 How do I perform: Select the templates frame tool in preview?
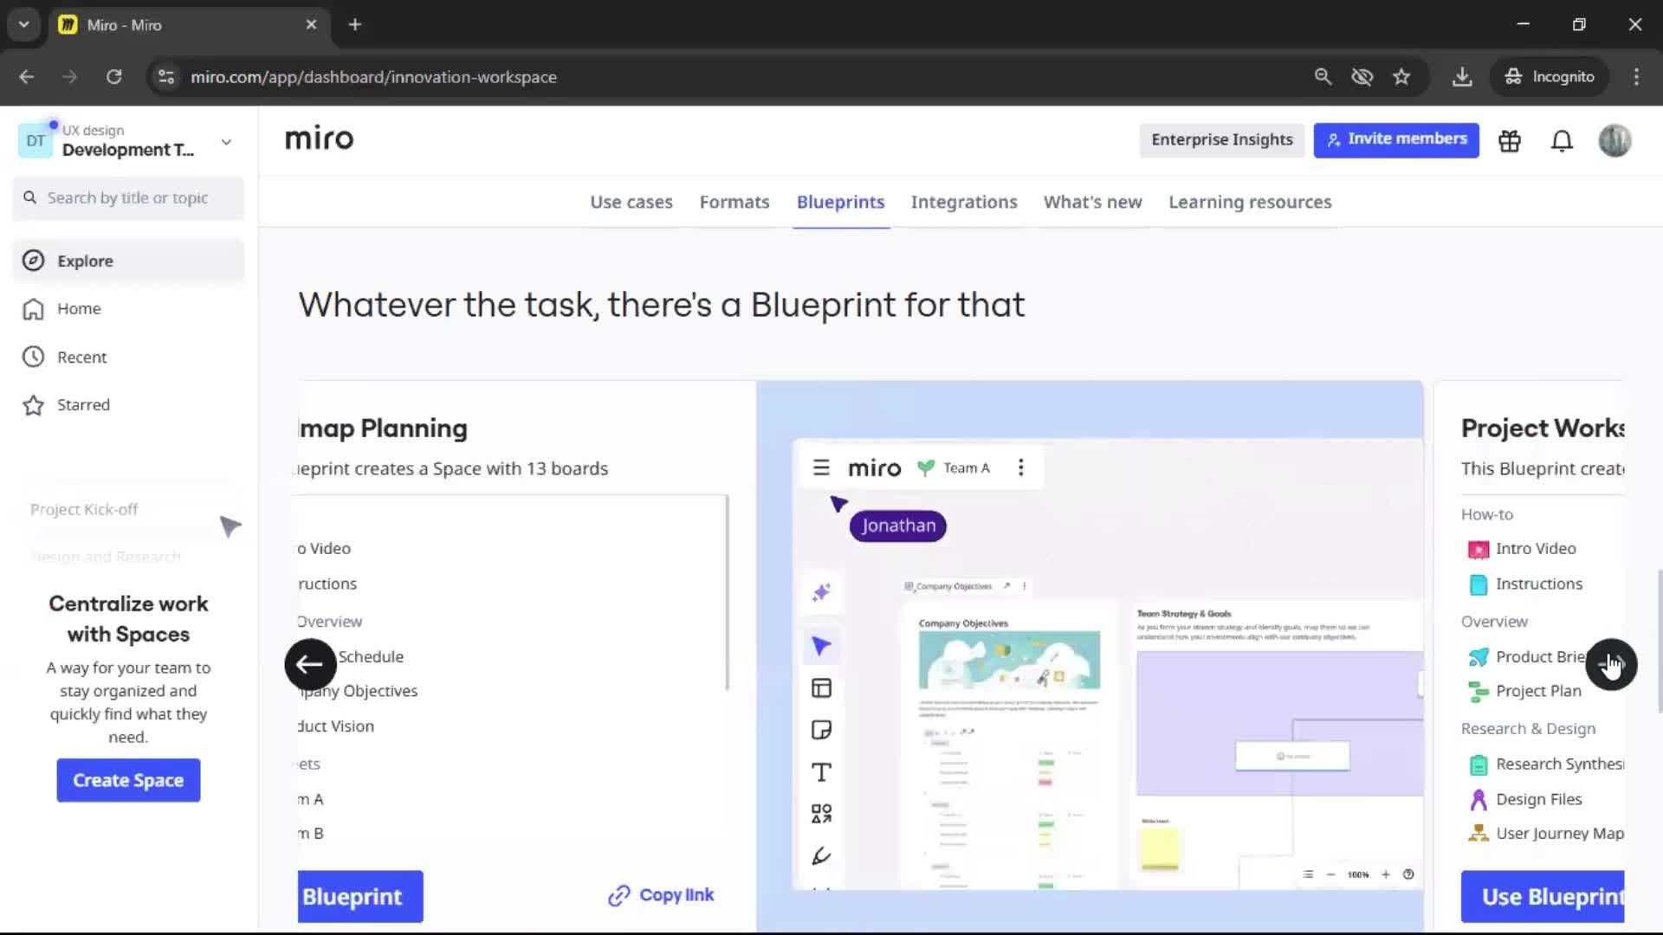821,688
